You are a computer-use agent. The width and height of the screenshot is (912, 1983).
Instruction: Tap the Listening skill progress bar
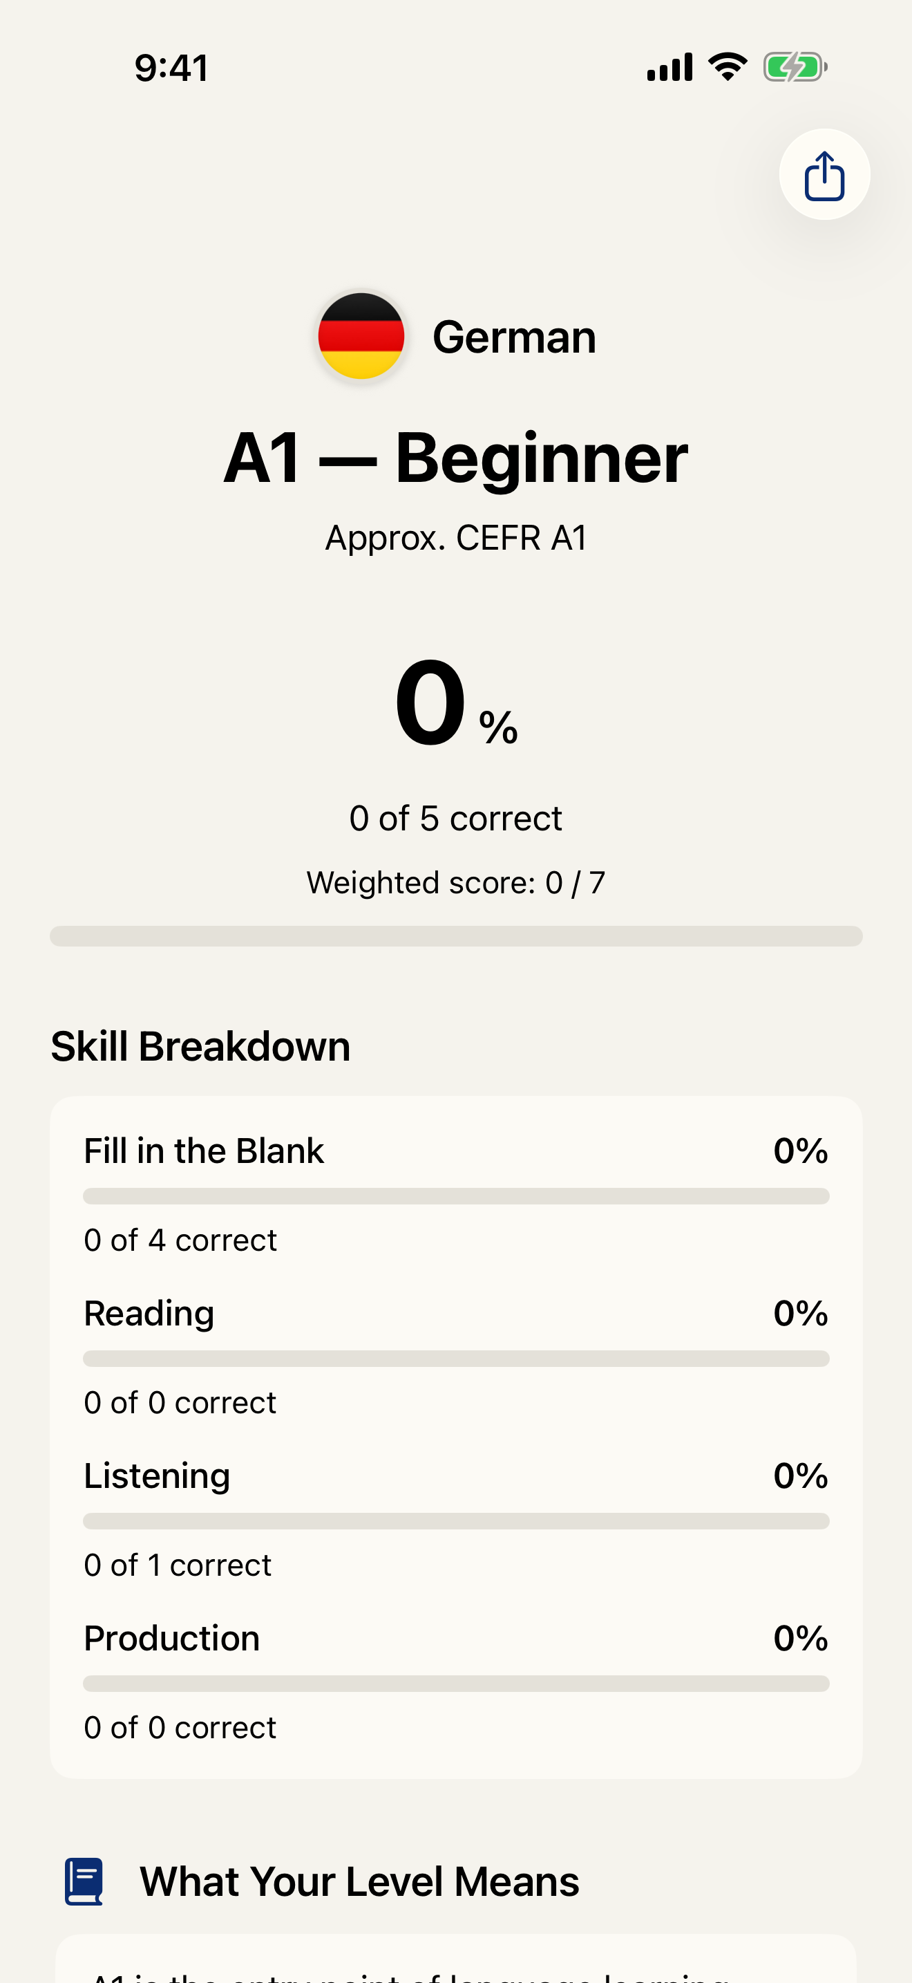coord(456,1520)
